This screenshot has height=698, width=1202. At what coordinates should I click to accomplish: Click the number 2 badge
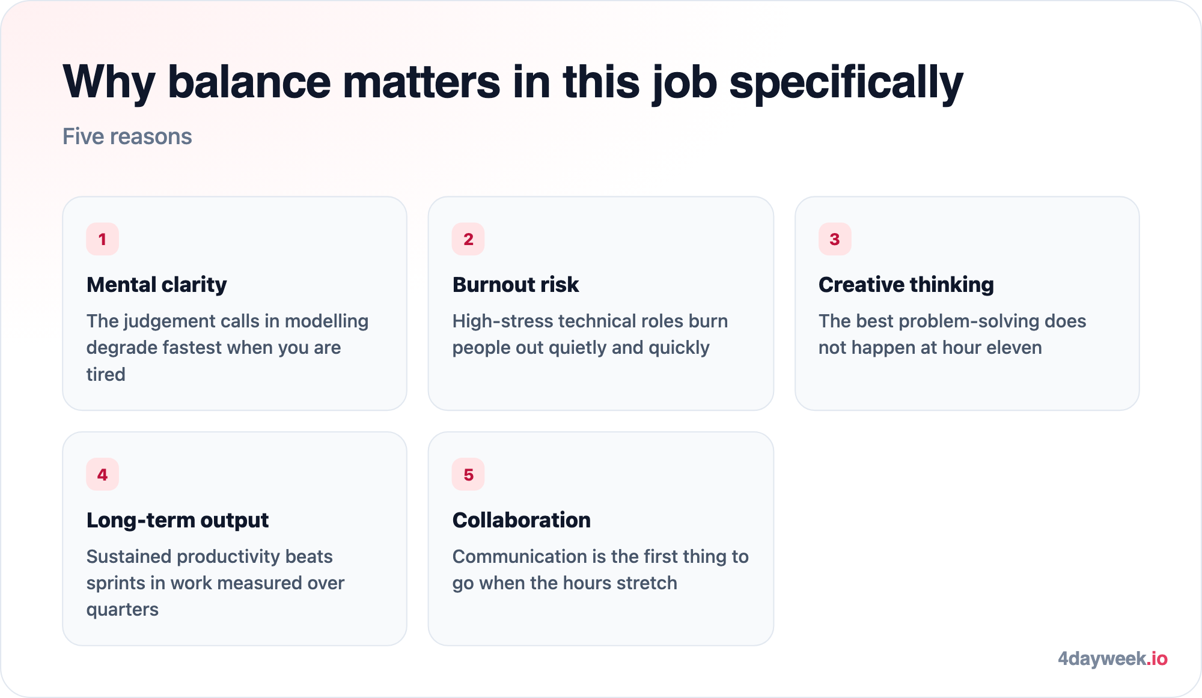click(x=468, y=239)
